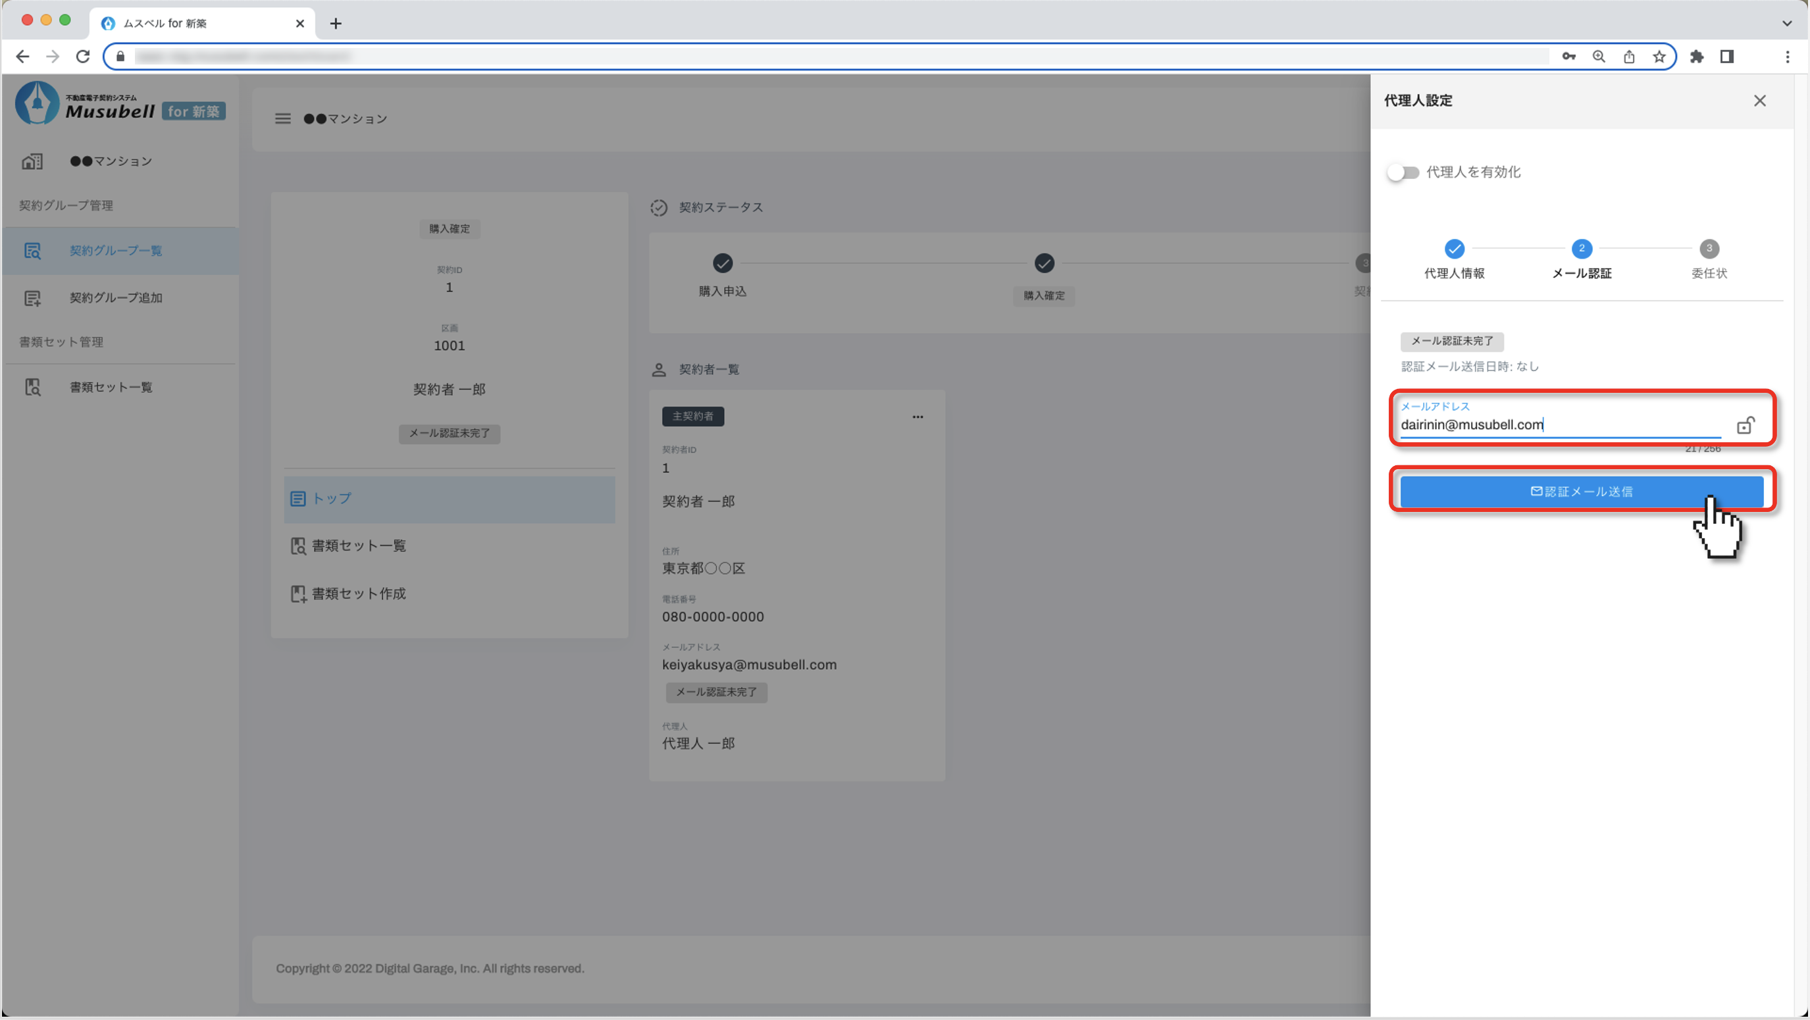Close the 代理人設定 panel
The height and width of the screenshot is (1020, 1810).
coord(1759,101)
